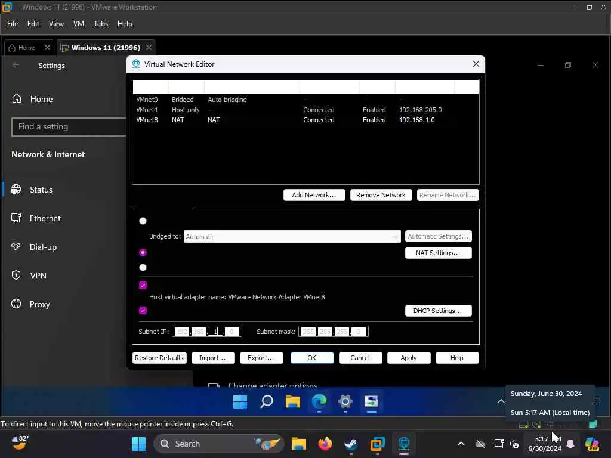611x458 pixels.
Task: Launch Firefox from the host taskbar
Action: pyautogui.click(x=325, y=444)
